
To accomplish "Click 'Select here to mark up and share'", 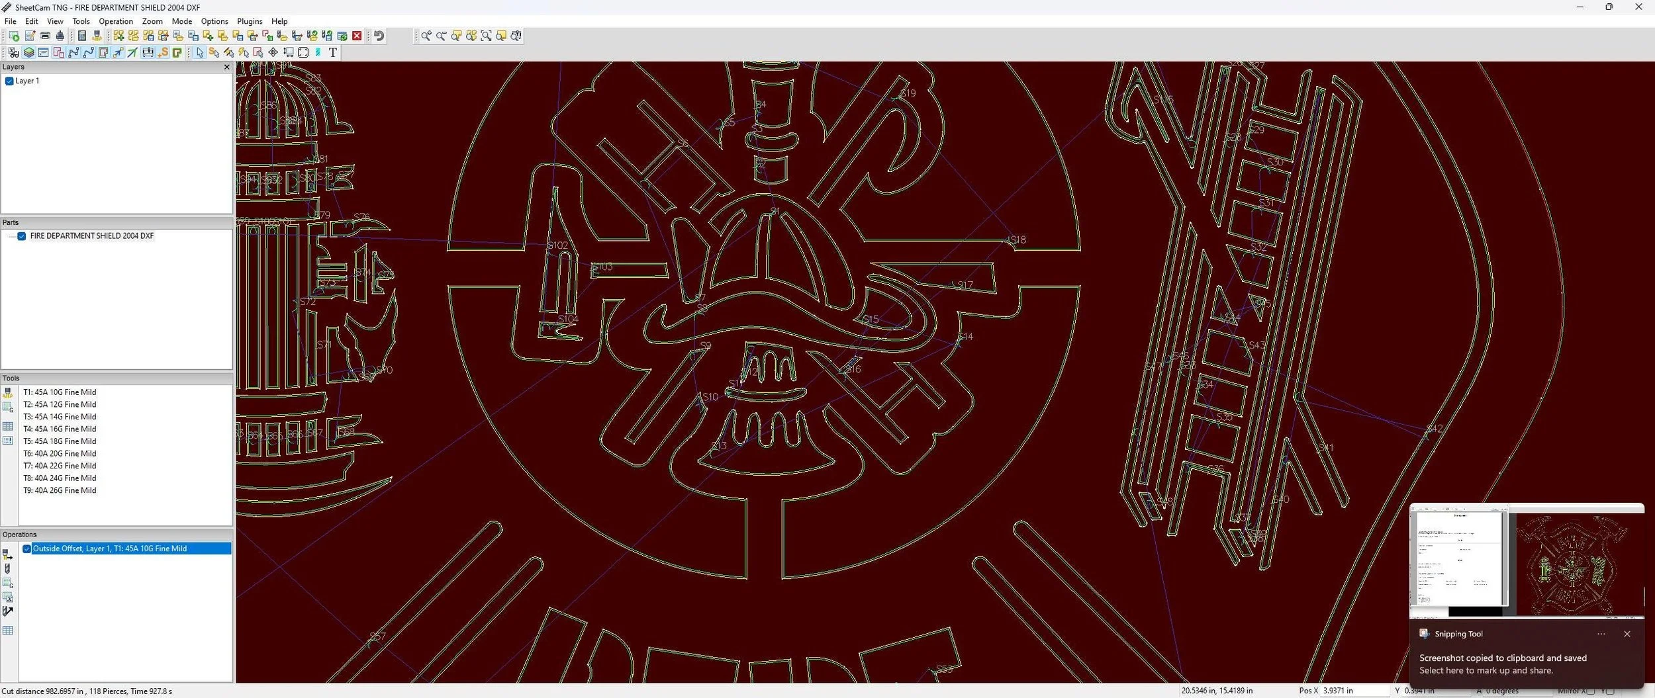I will tap(1486, 670).
